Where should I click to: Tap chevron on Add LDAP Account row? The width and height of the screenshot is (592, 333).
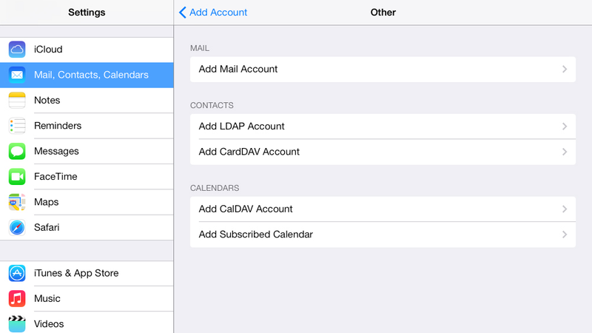coord(565,127)
